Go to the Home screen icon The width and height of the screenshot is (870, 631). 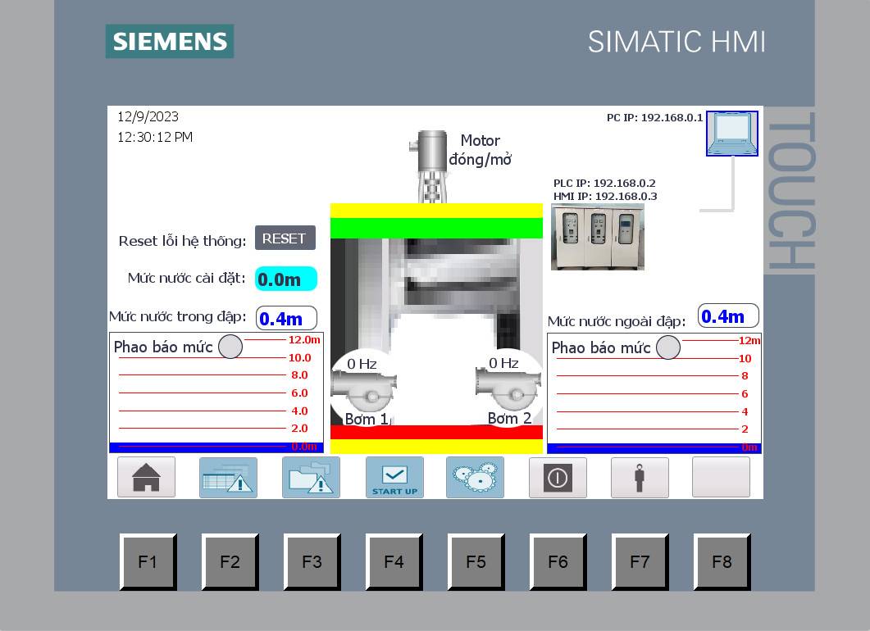[x=146, y=477]
